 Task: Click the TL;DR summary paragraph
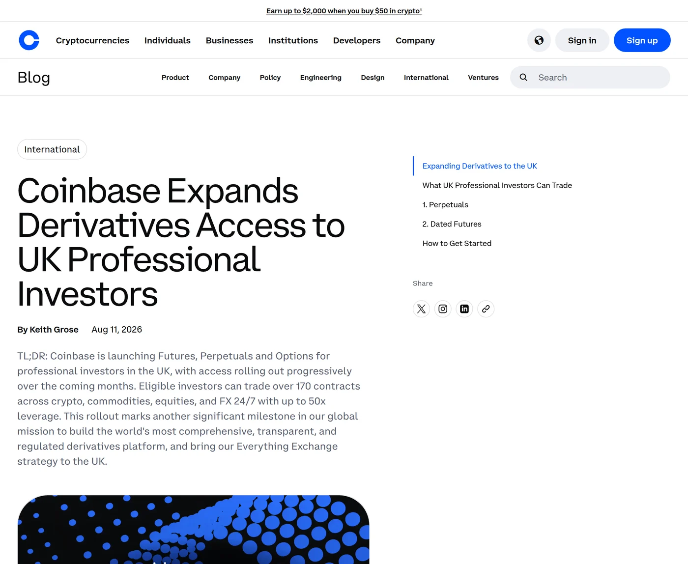point(189,409)
